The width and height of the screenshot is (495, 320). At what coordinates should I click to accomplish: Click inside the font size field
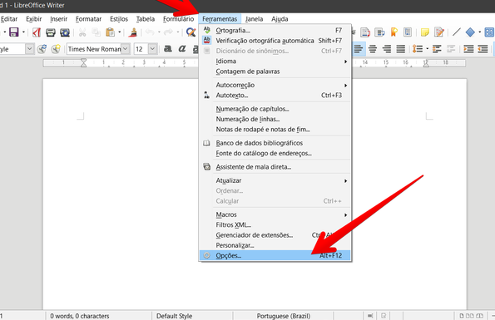pos(141,49)
